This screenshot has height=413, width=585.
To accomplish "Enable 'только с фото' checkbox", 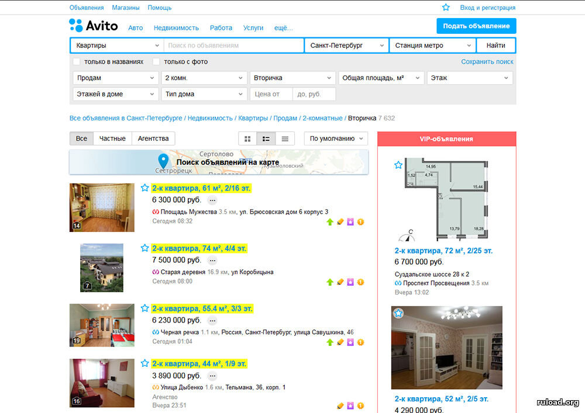I will 156,61.
